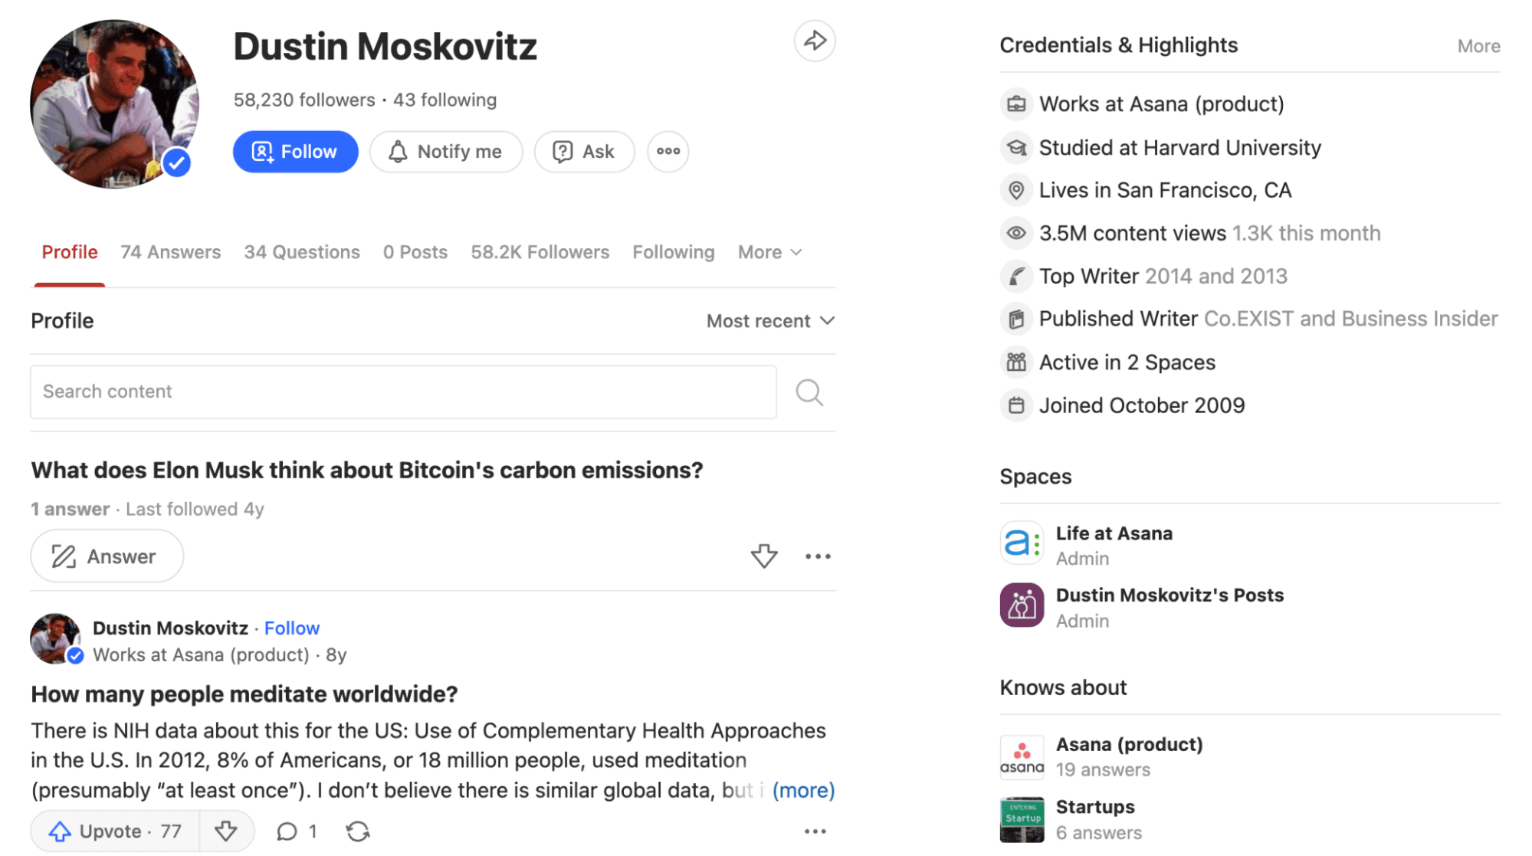Screen dimensions: 1532x856
Task: Toggle Follow for Dustin Moskovitz
Action: point(295,152)
